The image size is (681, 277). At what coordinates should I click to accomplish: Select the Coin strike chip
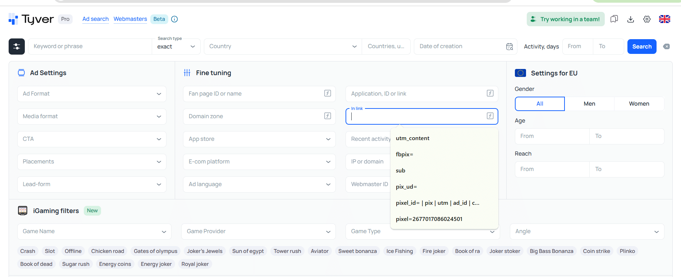coord(597,251)
